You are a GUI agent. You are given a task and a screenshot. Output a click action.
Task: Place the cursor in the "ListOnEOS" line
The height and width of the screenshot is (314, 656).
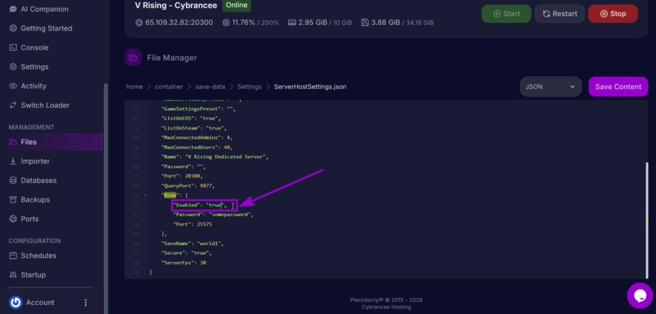(x=191, y=119)
